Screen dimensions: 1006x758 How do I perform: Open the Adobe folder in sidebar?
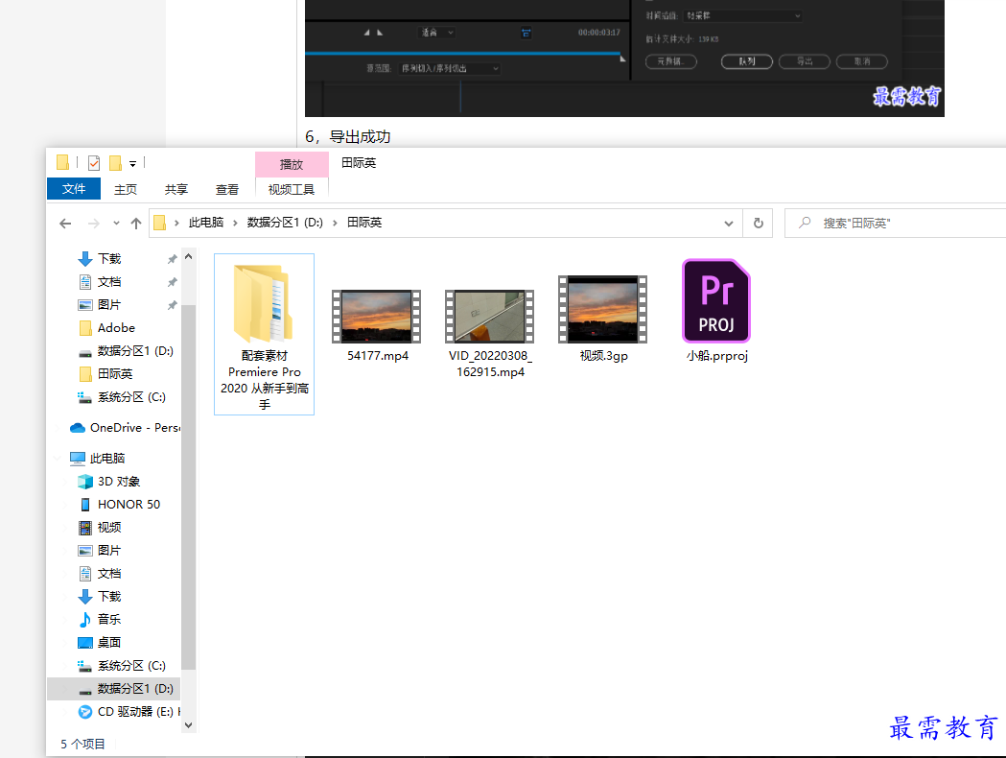point(116,328)
